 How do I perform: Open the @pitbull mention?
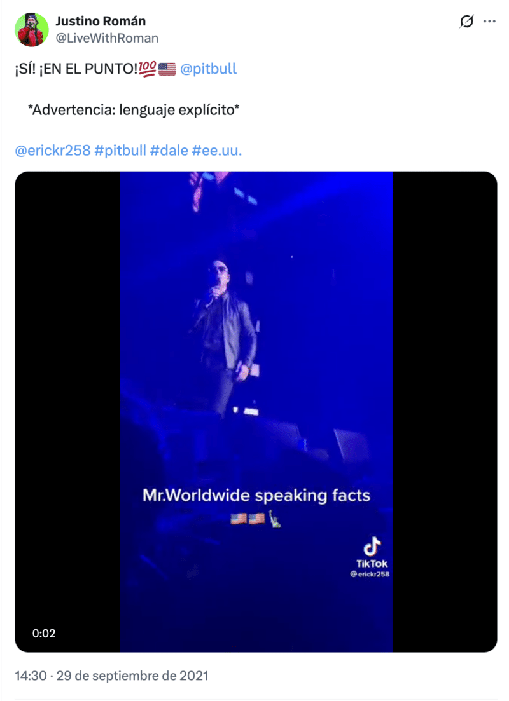pyautogui.click(x=208, y=69)
